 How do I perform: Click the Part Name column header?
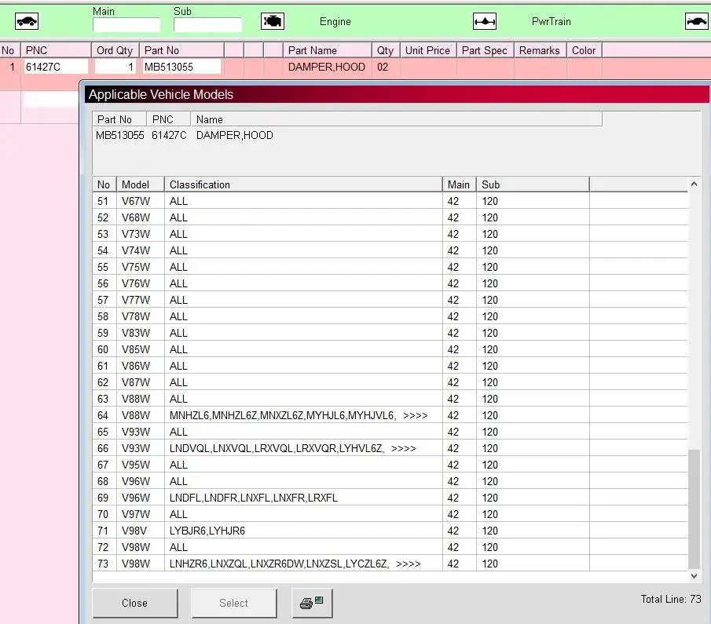(327, 50)
